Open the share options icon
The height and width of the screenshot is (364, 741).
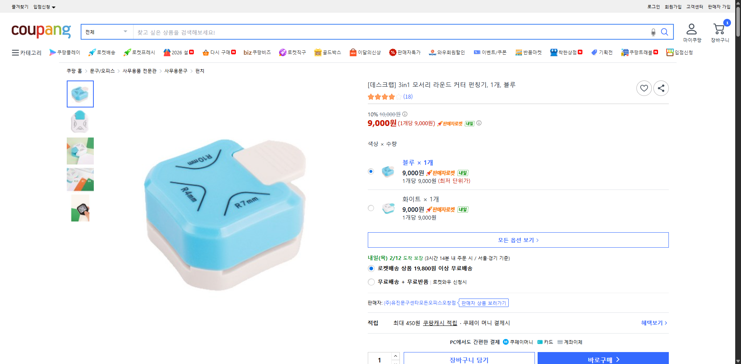pos(661,88)
